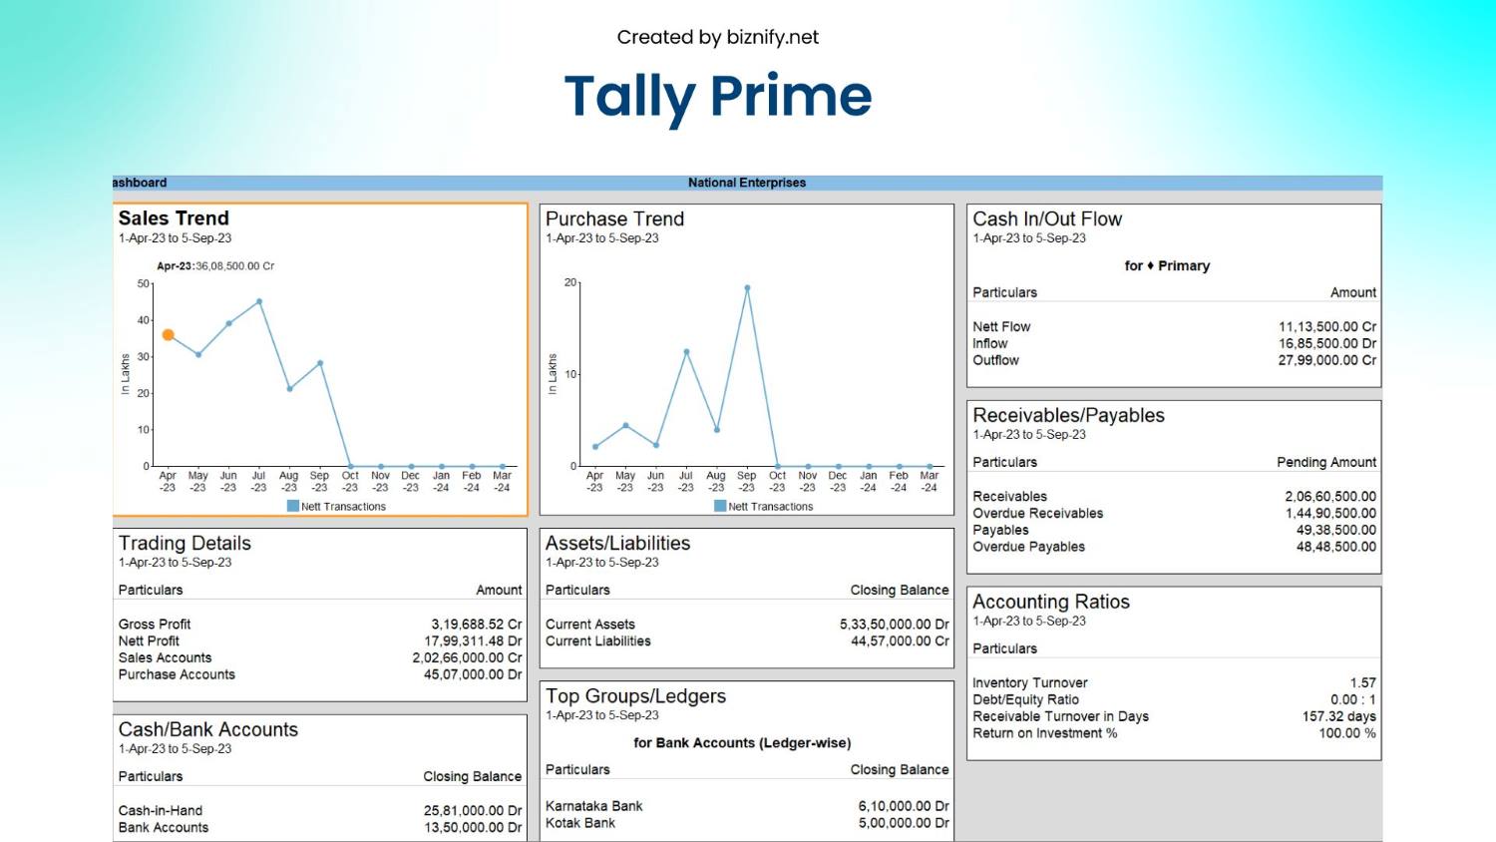Select the Current Assets row
1496x842 pixels.
[747, 625]
